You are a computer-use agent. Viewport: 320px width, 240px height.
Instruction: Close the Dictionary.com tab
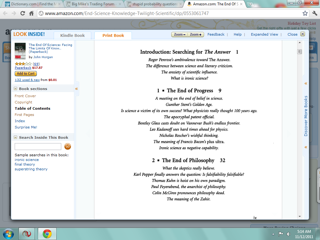(59, 4)
